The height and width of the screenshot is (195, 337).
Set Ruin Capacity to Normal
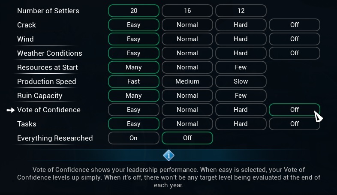pyautogui.click(x=187, y=96)
